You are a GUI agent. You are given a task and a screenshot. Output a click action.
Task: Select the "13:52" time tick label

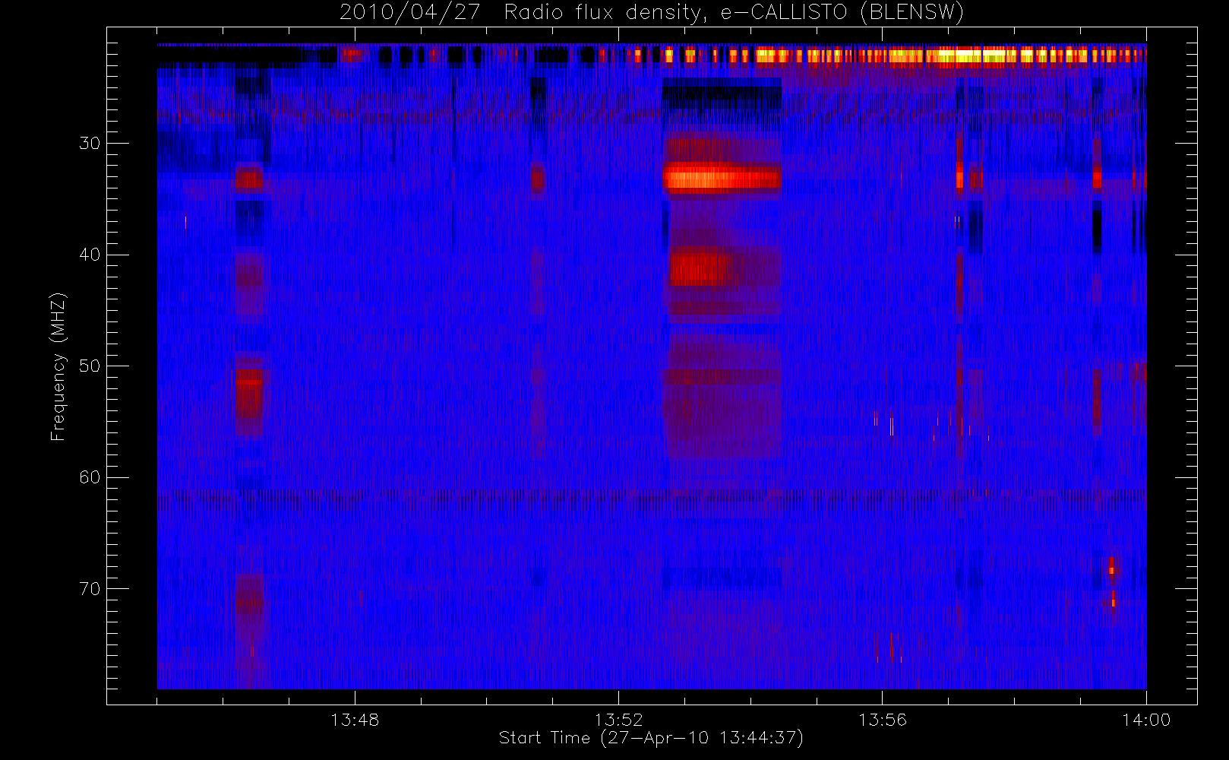point(618,720)
